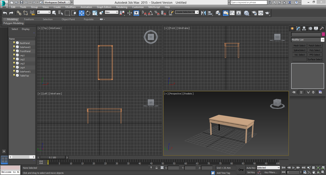Expand the ribbon options dropdown beside Populate
The width and height of the screenshot is (326, 175).
coord(102,19)
